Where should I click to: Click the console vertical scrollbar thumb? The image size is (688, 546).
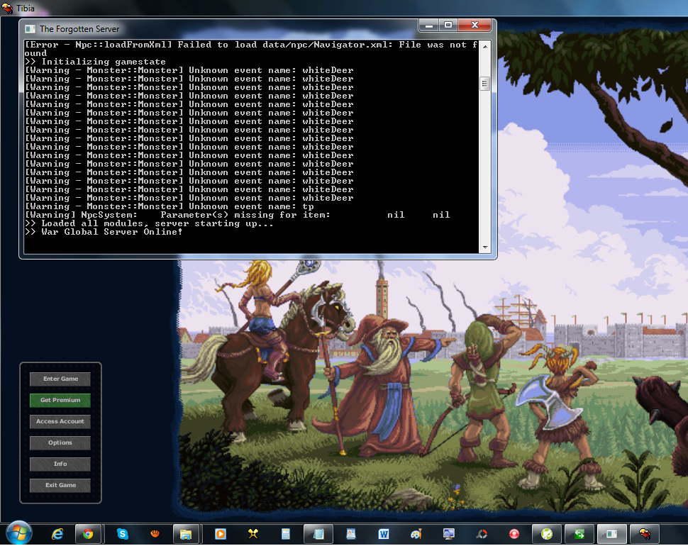click(485, 84)
